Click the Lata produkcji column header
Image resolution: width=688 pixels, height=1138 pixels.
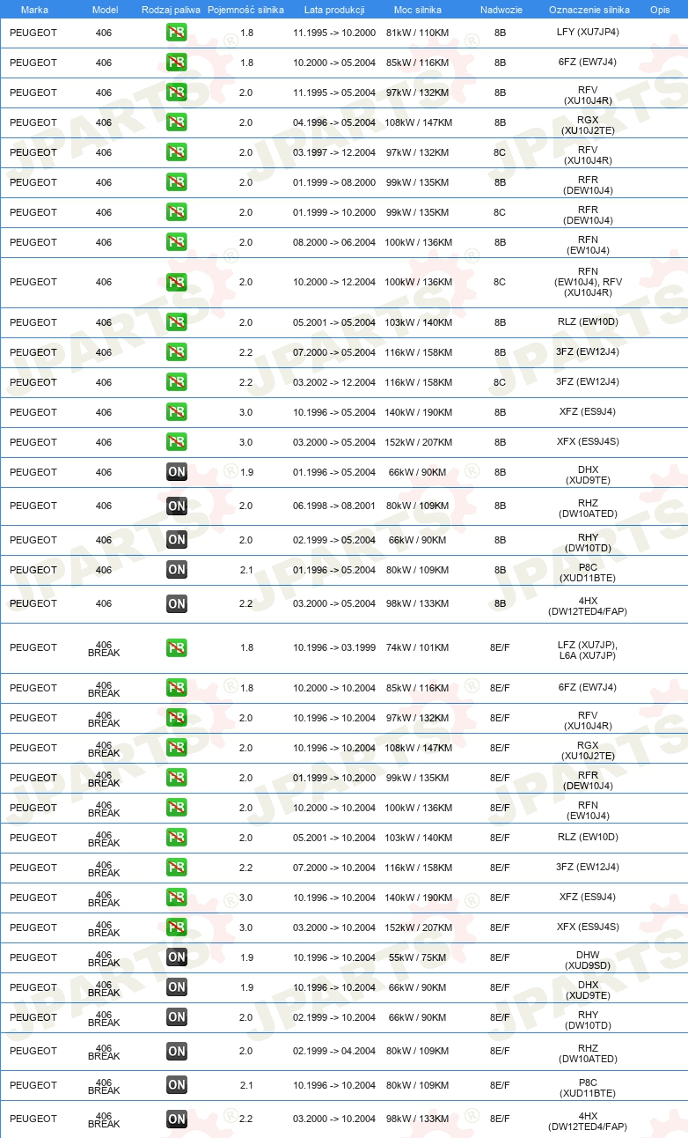tap(334, 10)
